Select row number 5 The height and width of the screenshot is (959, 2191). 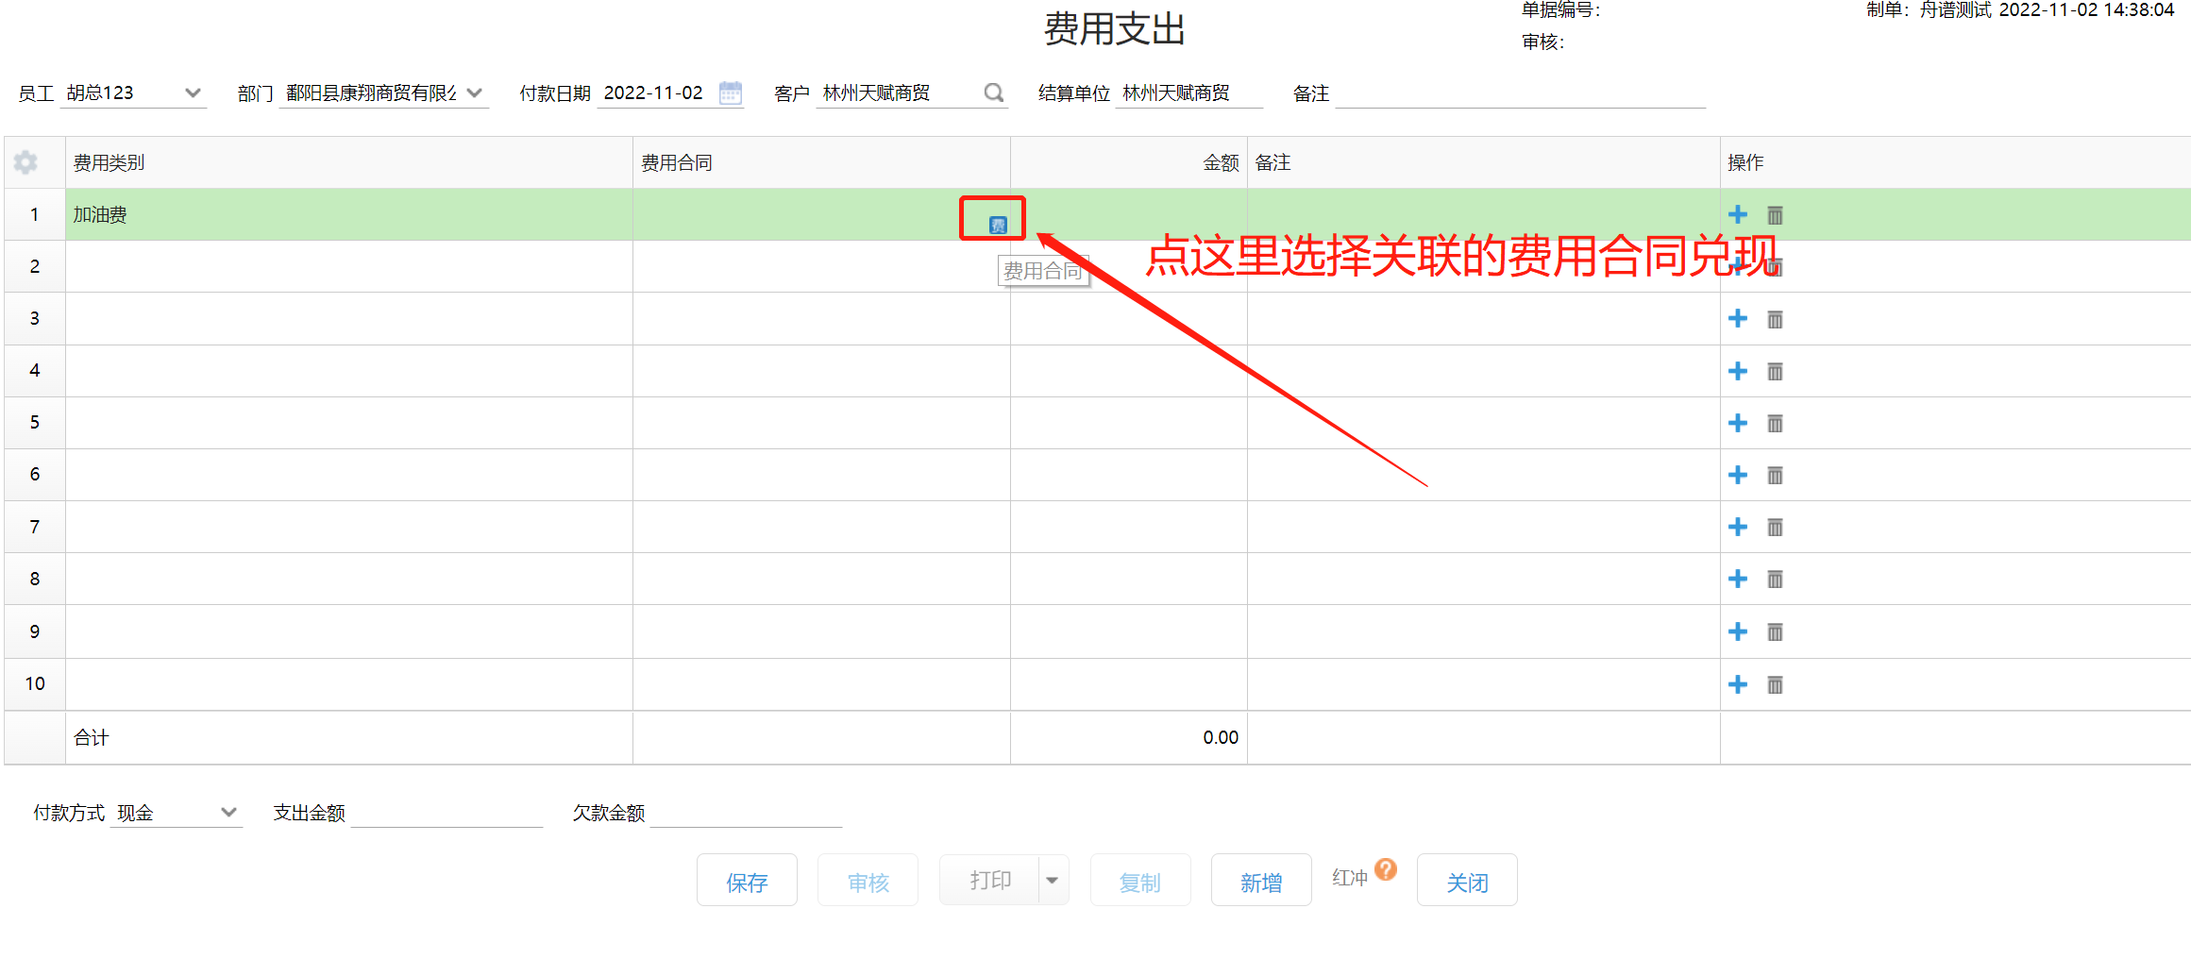pyautogui.click(x=35, y=422)
